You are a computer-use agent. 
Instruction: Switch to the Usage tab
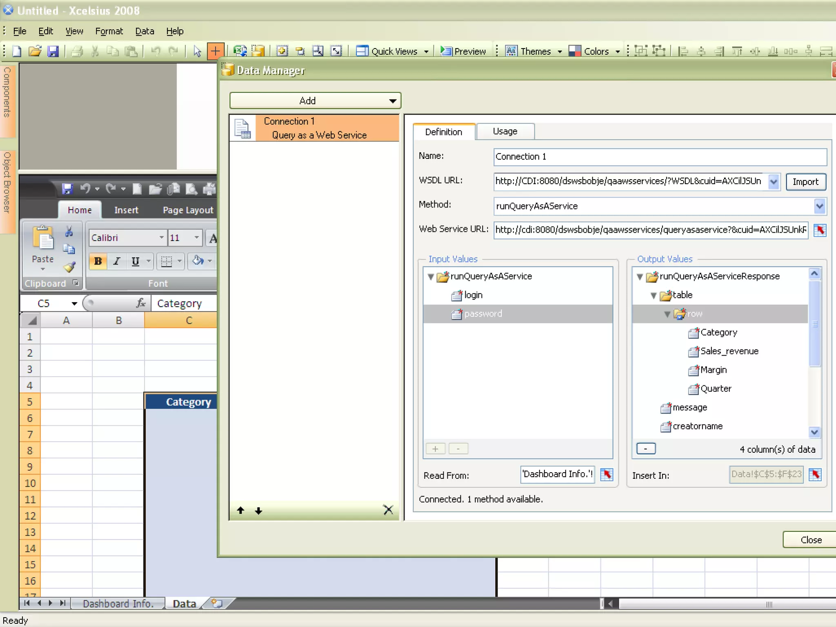pyautogui.click(x=505, y=131)
